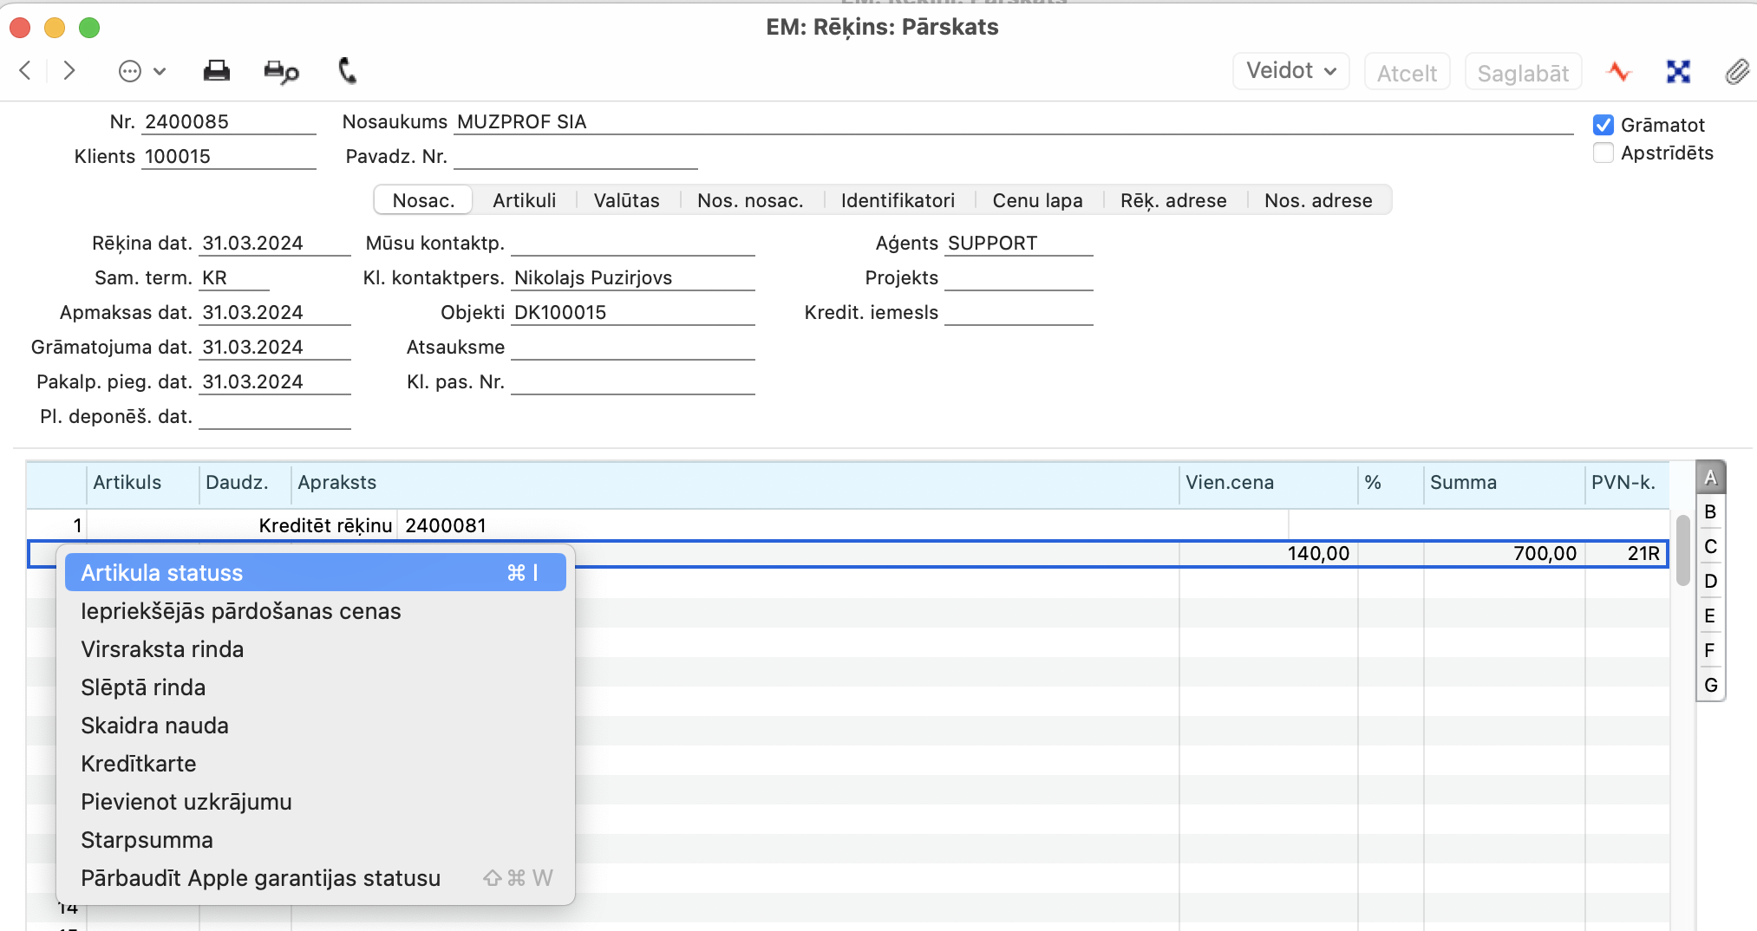Open the ellipsis actions dropdown
Image resolution: width=1757 pixels, height=931 pixels.
[141, 71]
